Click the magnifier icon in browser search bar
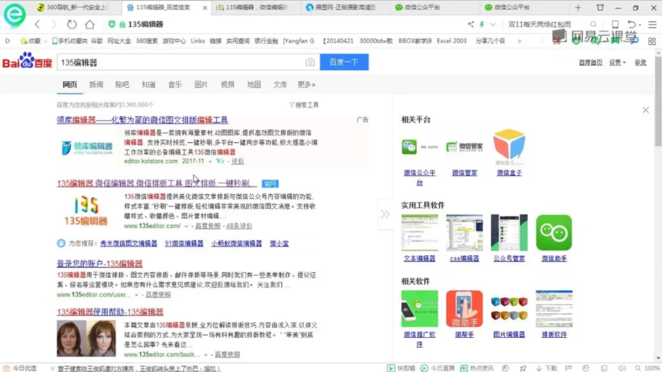This screenshot has height=372, width=662. (593, 25)
